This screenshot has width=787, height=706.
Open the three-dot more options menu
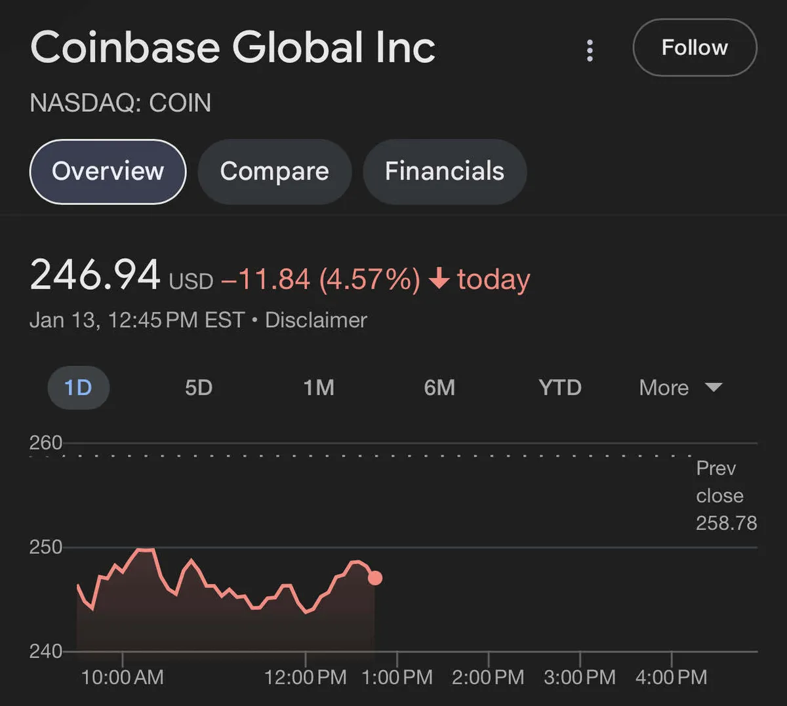590,50
